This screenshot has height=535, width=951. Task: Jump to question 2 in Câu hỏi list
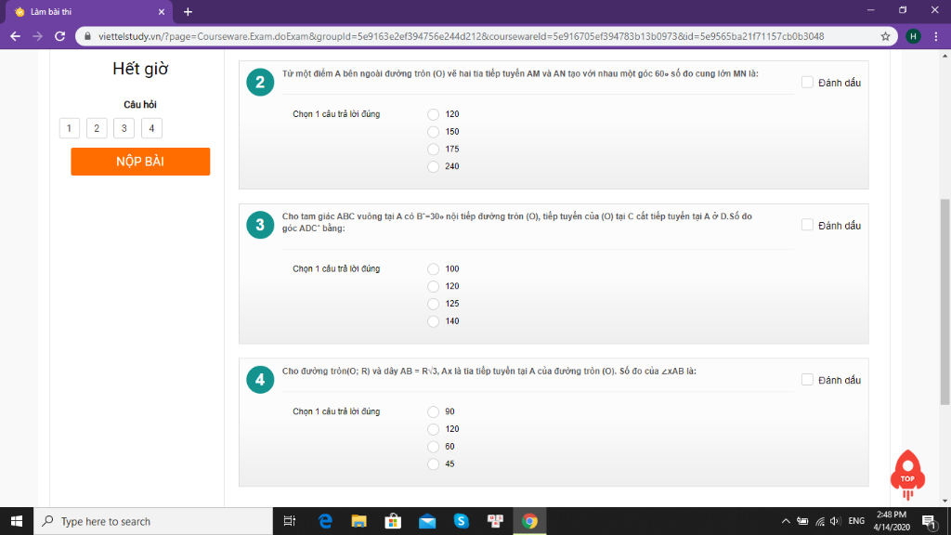[97, 128]
